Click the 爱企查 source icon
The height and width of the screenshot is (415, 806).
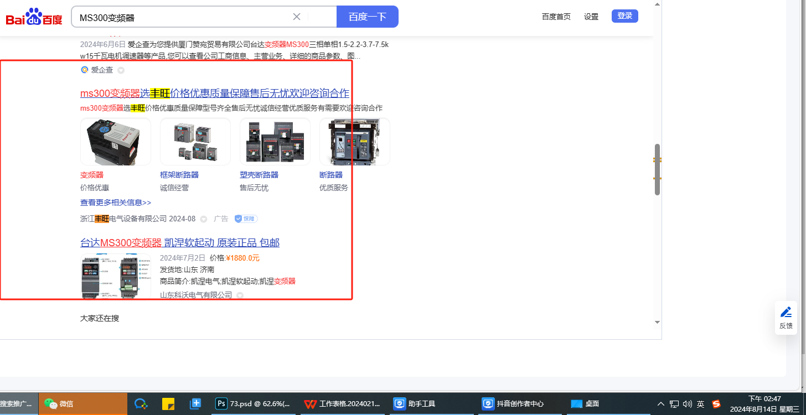tap(85, 70)
